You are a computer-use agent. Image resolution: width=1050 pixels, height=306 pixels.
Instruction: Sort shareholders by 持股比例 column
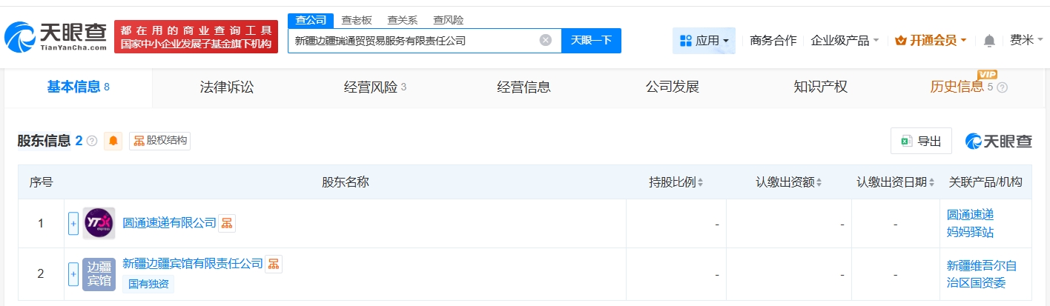(700, 182)
